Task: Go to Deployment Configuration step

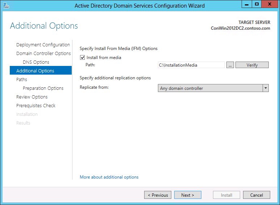Action: tap(43, 45)
